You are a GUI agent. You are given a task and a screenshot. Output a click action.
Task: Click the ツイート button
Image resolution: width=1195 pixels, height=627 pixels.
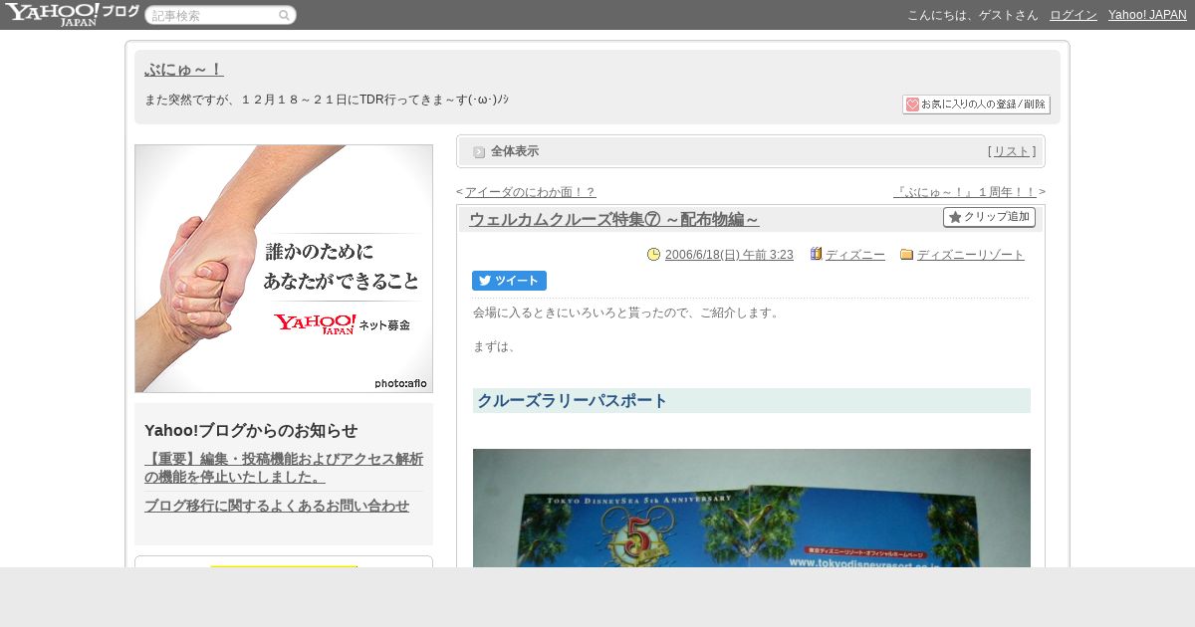(509, 281)
